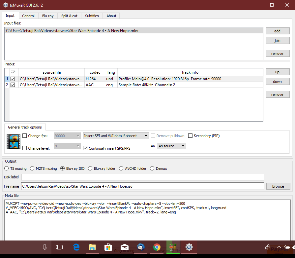Screen dimensions: 295x258
Task: Select the TS muxing radio button
Action: point(6,168)
